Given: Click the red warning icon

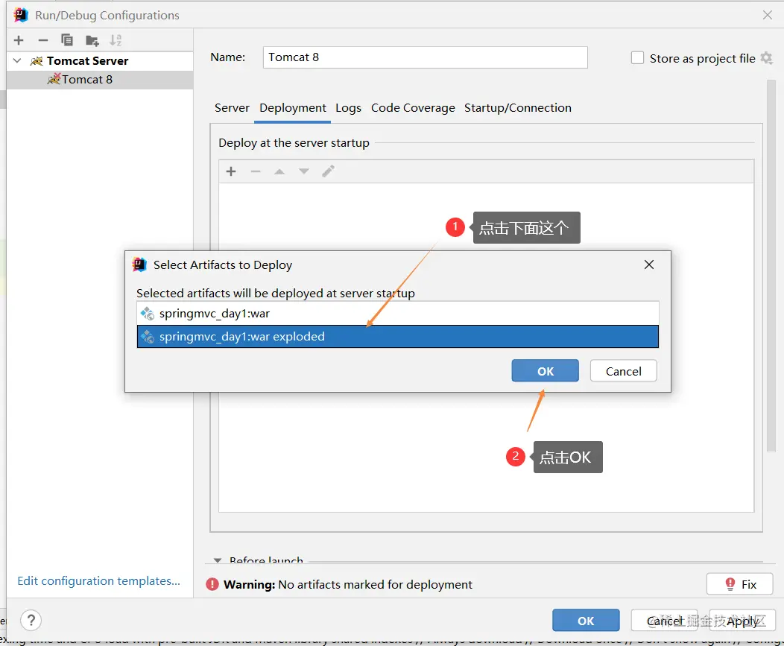Looking at the screenshot, I should point(212,584).
